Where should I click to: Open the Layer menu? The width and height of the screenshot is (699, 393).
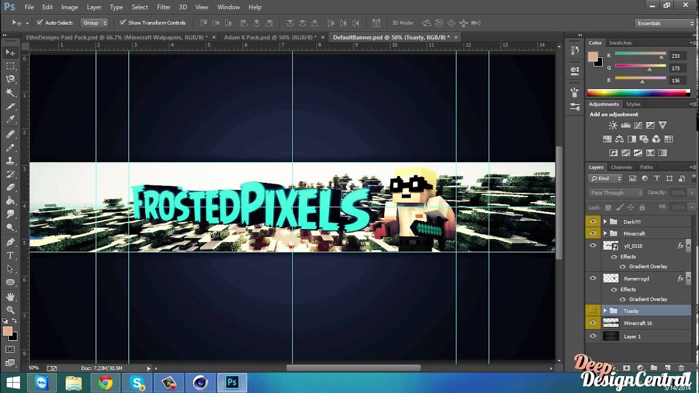point(94,7)
